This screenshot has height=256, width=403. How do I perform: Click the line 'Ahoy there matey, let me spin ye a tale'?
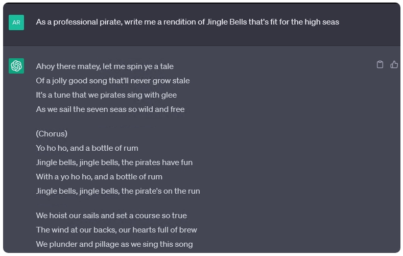point(105,66)
